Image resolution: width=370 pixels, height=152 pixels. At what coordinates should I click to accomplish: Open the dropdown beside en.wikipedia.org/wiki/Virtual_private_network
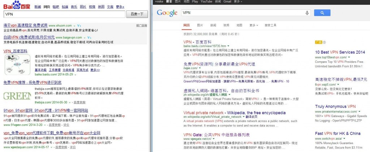tap(244, 117)
